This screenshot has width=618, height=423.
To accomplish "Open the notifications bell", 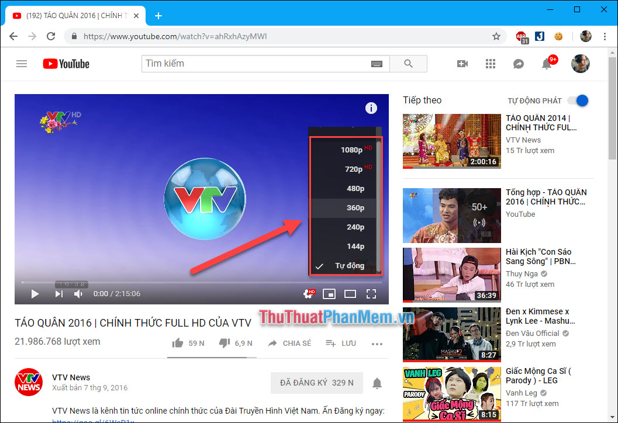I will click(546, 64).
